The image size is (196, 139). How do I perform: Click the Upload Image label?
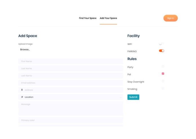click(25, 44)
